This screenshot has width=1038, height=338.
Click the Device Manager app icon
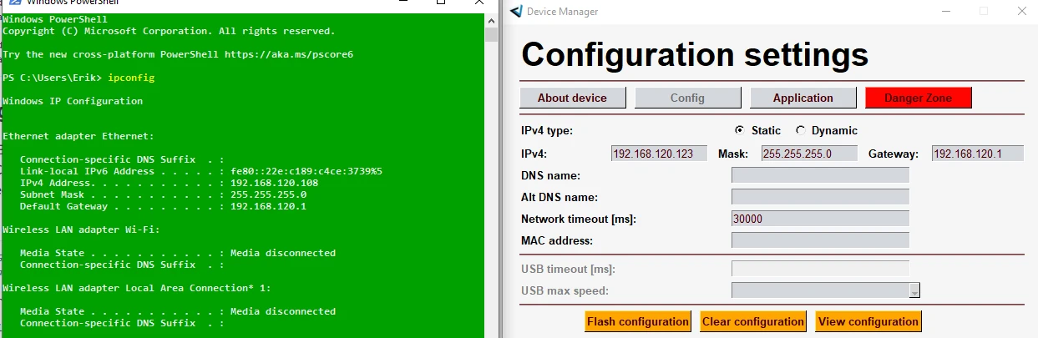(516, 12)
